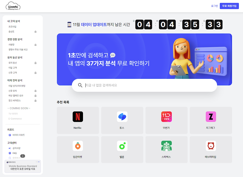The height and width of the screenshot is (177, 243).
Task: Open 예상 캠페인 성과 item
Action: pos(16,96)
